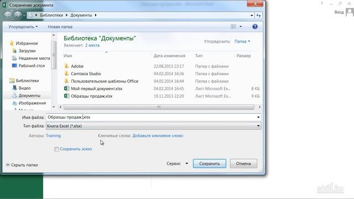Select Документы library in sidebar
354x199 pixels.
click(29, 96)
